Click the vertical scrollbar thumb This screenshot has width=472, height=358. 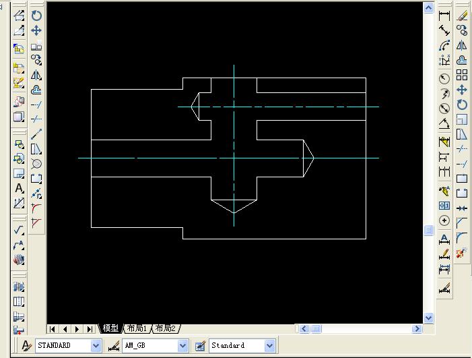[429, 231]
